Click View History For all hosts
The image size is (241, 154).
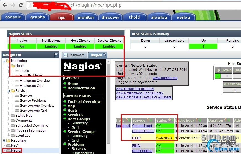(135, 89)
